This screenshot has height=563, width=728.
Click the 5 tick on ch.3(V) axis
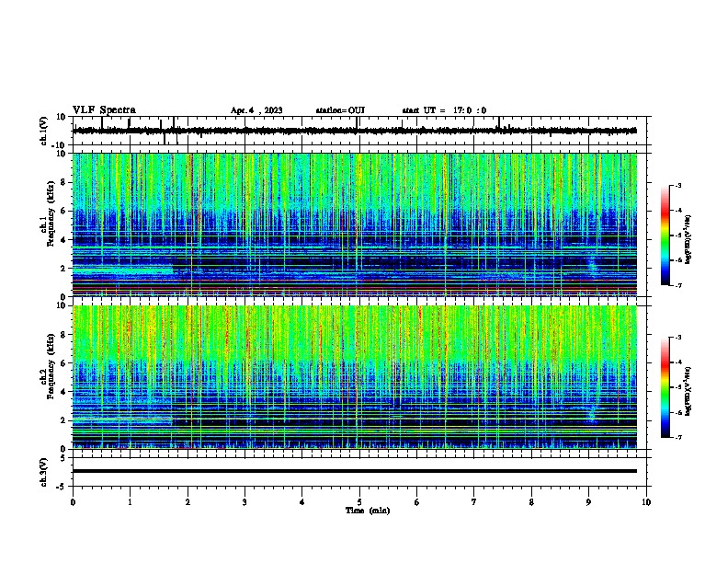coord(63,458)
